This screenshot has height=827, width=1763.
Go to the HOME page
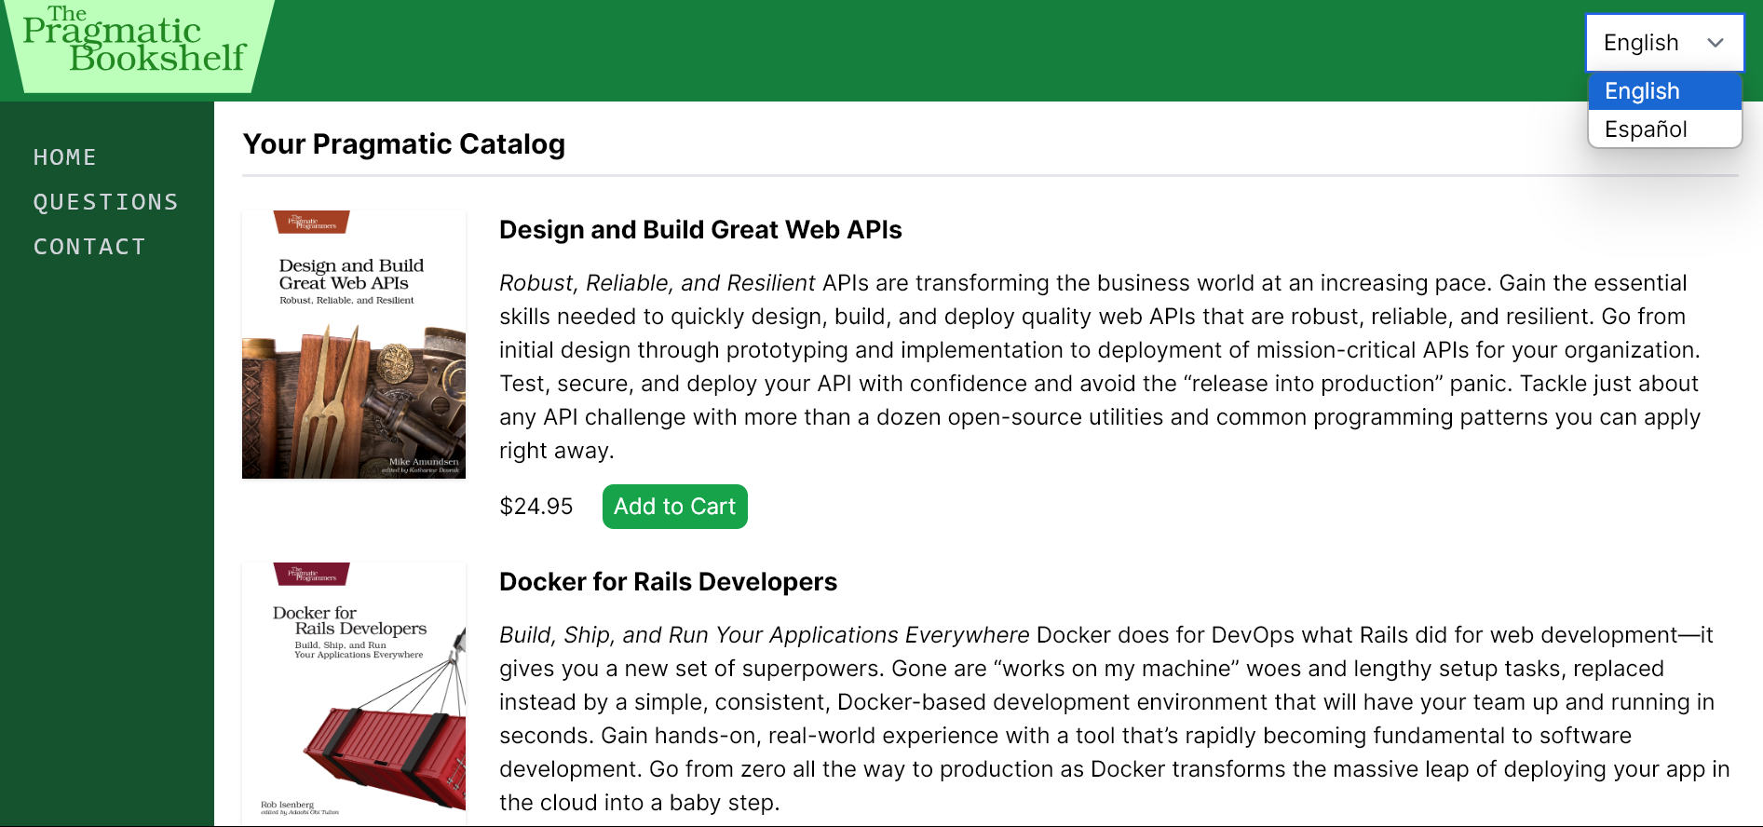(65, 157)
